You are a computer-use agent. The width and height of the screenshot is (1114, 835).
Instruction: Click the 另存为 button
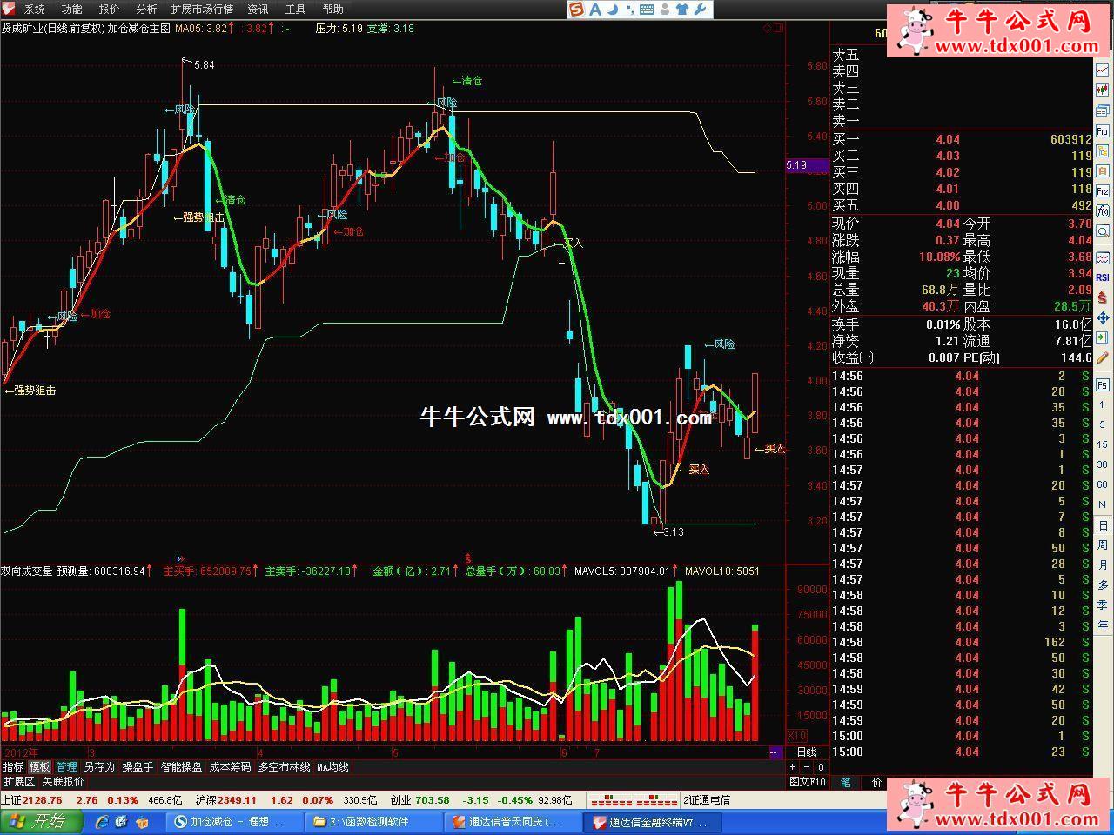[99, 767]
